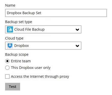Select the Entire team radio button
Image resolution: width=112 pixels, height=95 pixels.
click(7, 61)
